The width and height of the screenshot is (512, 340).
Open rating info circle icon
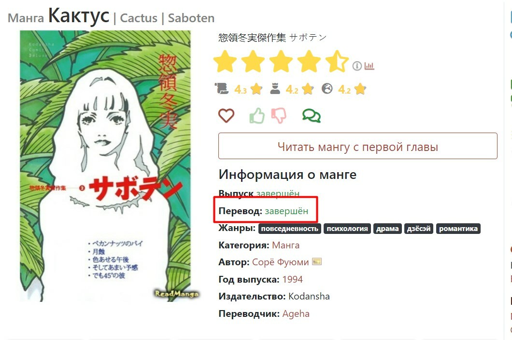click(357, 66)
